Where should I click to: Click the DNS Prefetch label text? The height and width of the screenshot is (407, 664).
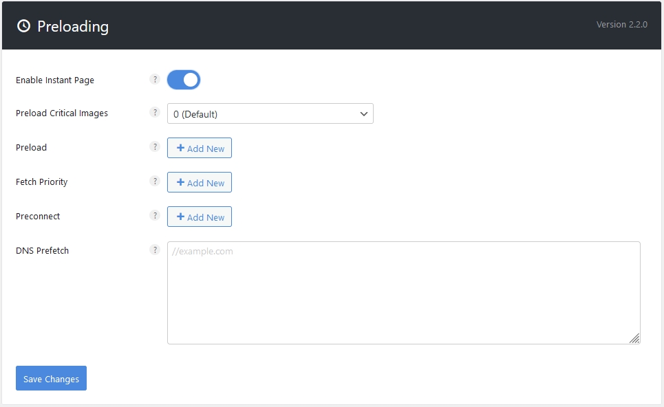point(43,251)
